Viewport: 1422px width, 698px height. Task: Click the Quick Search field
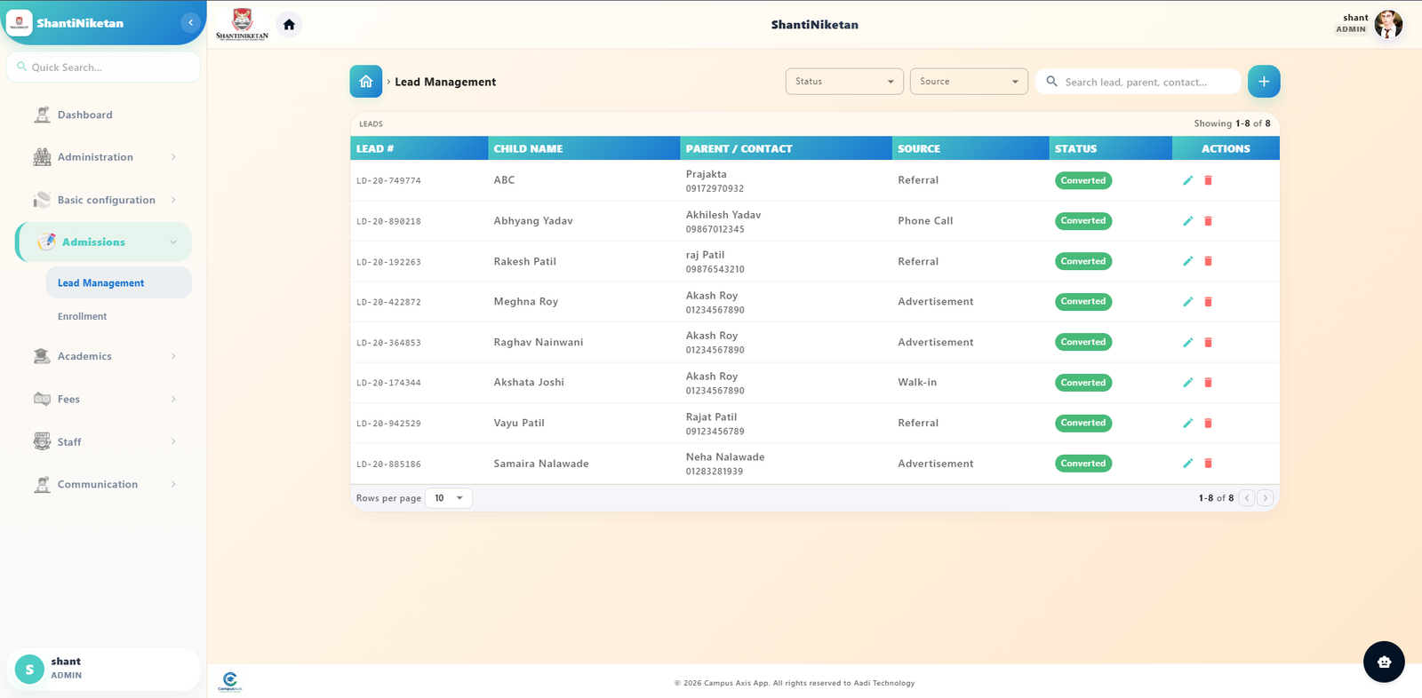(103, 67)
